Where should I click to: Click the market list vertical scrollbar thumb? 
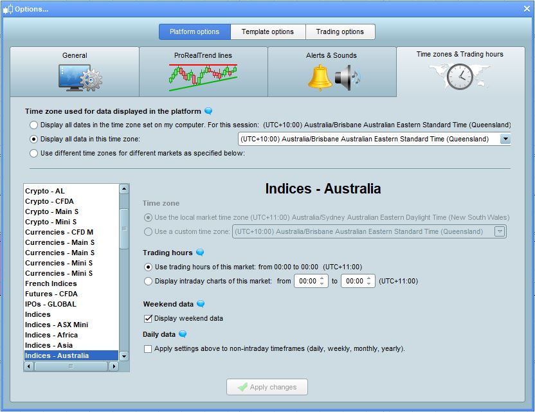point(124,229)
